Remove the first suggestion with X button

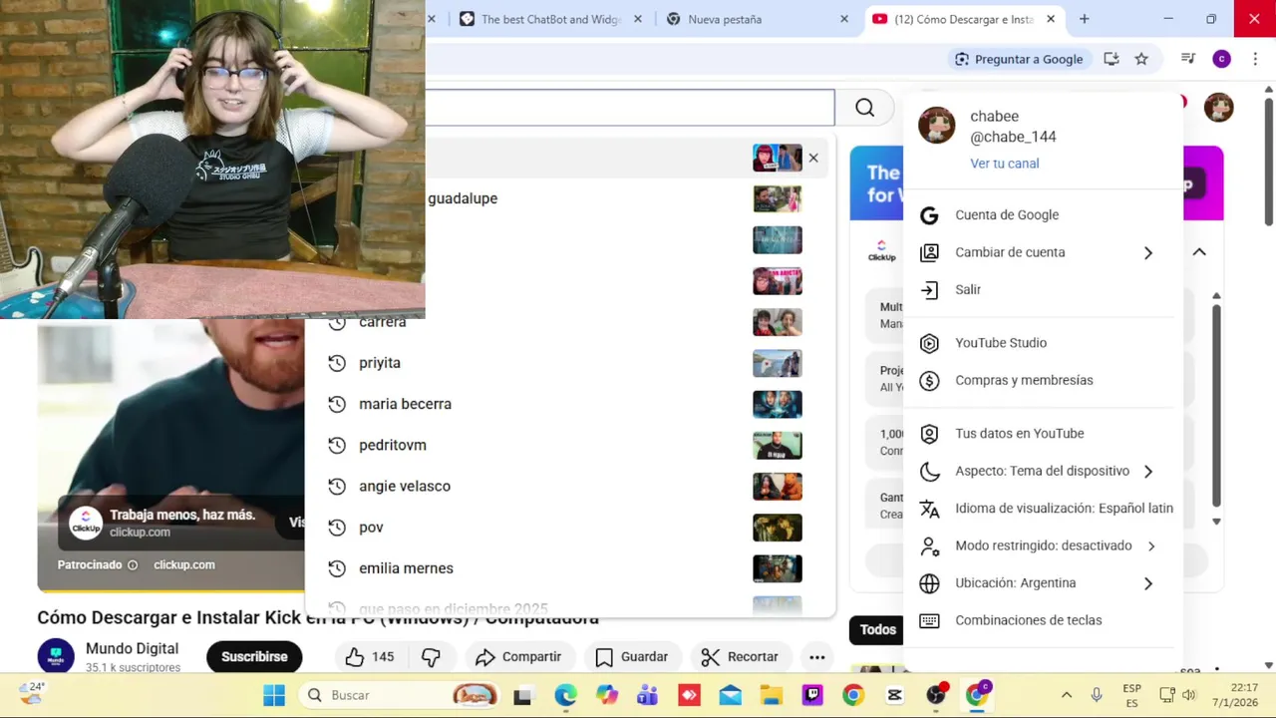pos(813,158)
